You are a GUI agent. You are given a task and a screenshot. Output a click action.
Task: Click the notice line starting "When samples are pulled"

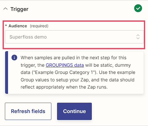(x=73, y=58)
